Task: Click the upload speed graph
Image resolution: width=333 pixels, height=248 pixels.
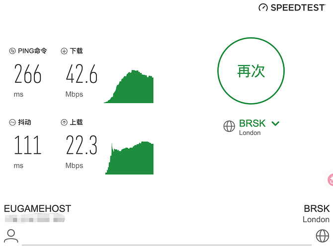Action: 129,158
